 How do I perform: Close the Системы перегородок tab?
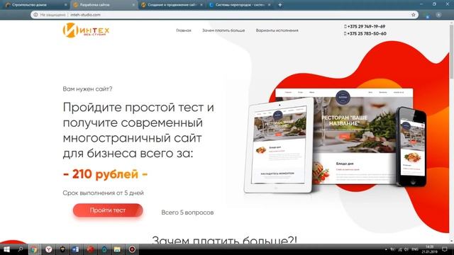click(x=269, y=5)
